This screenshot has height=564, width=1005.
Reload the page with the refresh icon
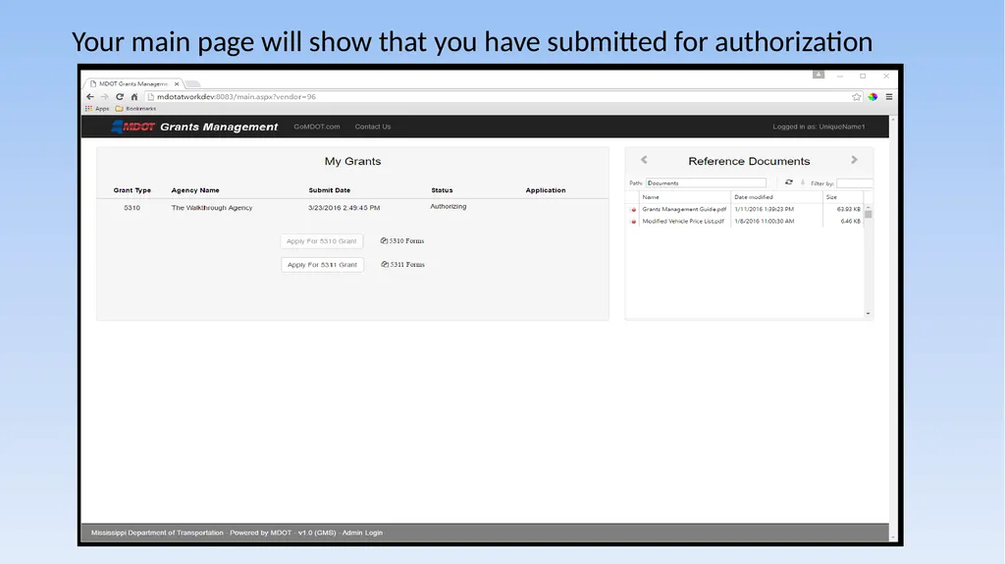[119, 97]
